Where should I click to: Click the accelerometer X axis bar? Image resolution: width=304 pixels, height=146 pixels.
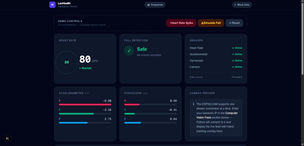point(85,105)
